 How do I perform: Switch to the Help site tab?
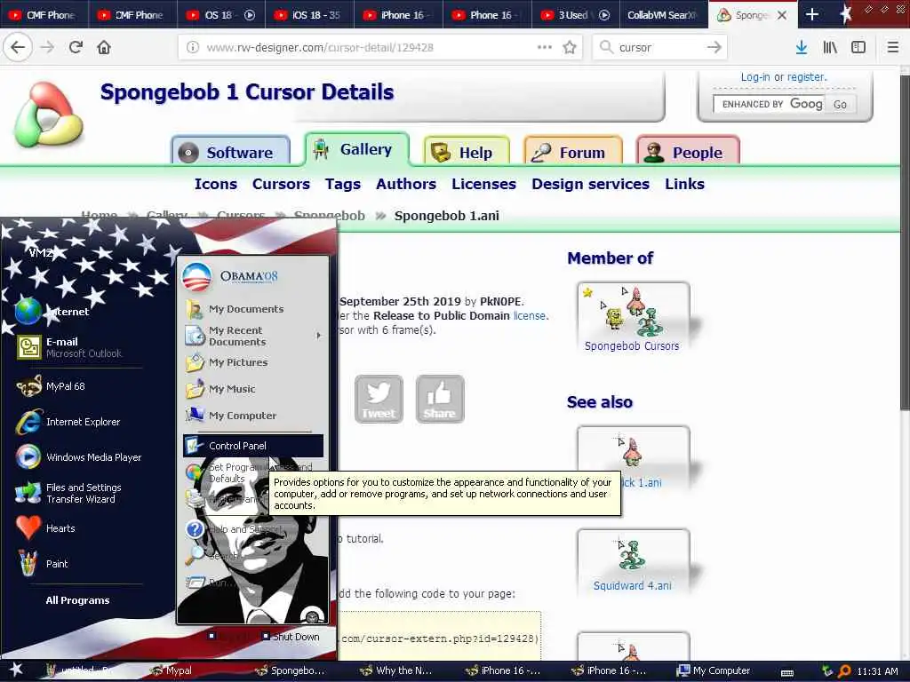click(467, 152)
